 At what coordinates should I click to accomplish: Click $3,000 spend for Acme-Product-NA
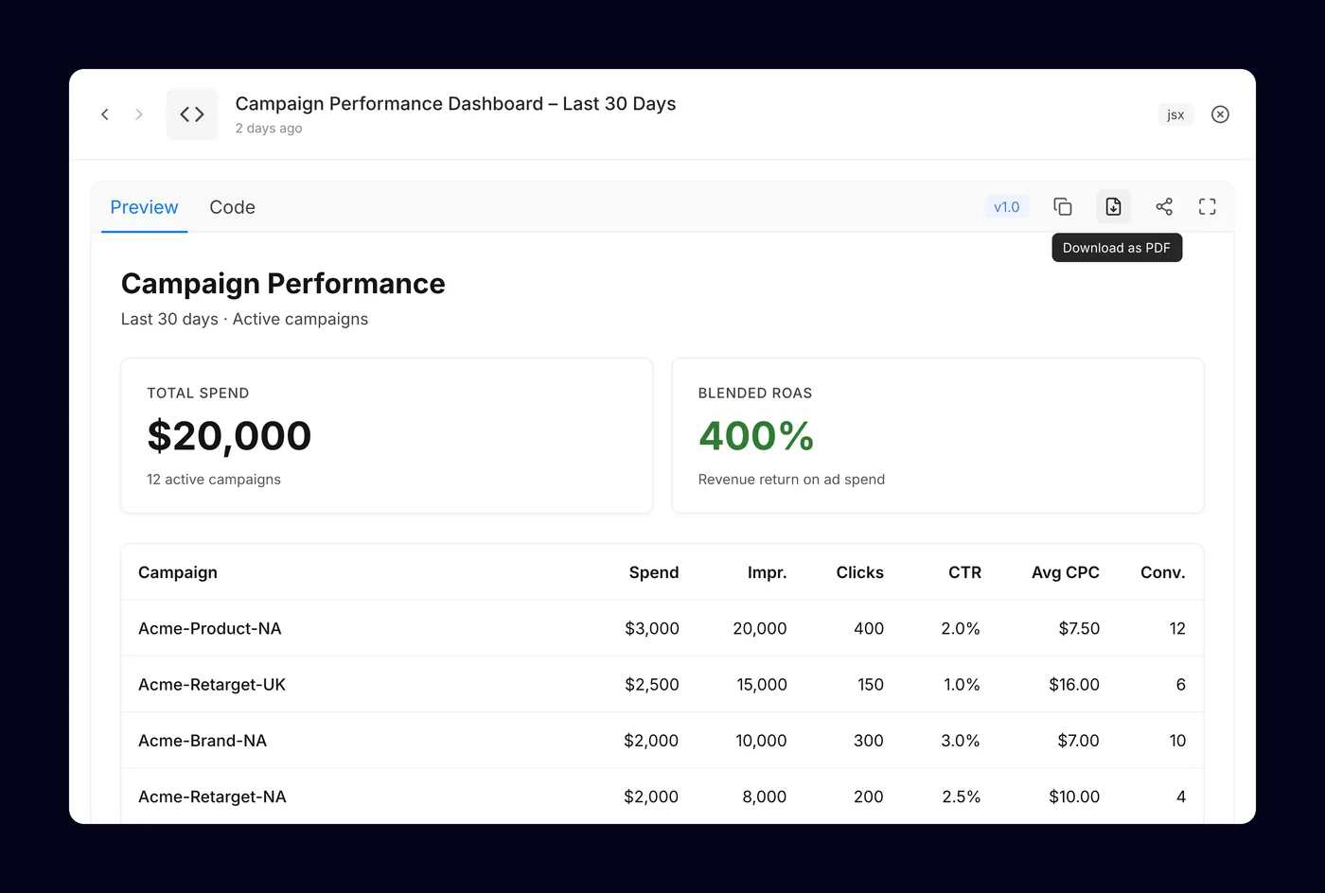652,628
